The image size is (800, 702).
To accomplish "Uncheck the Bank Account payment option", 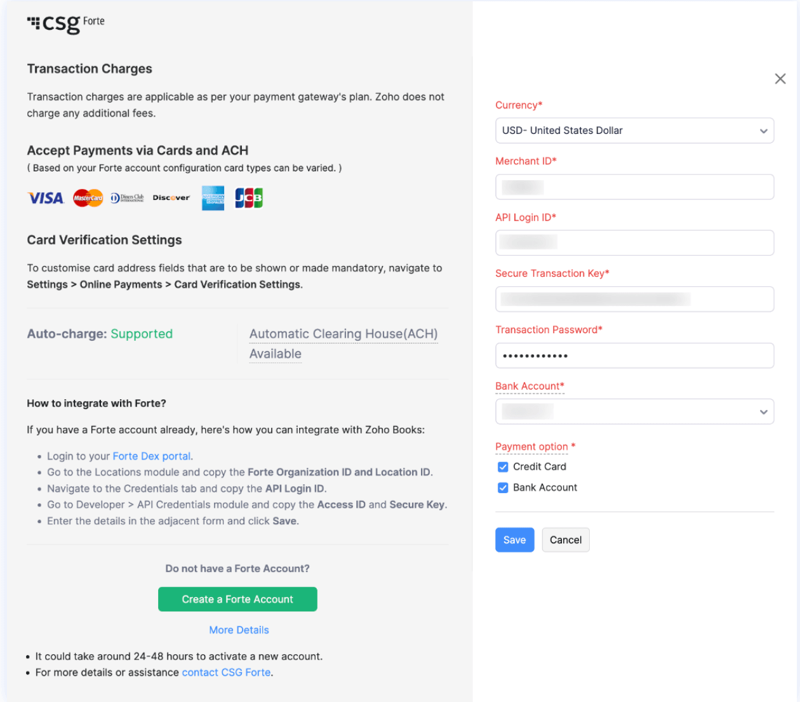I will (503, 488).
